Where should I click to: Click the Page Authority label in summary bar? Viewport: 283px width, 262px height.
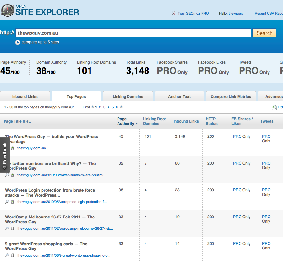tap(13, 62)
